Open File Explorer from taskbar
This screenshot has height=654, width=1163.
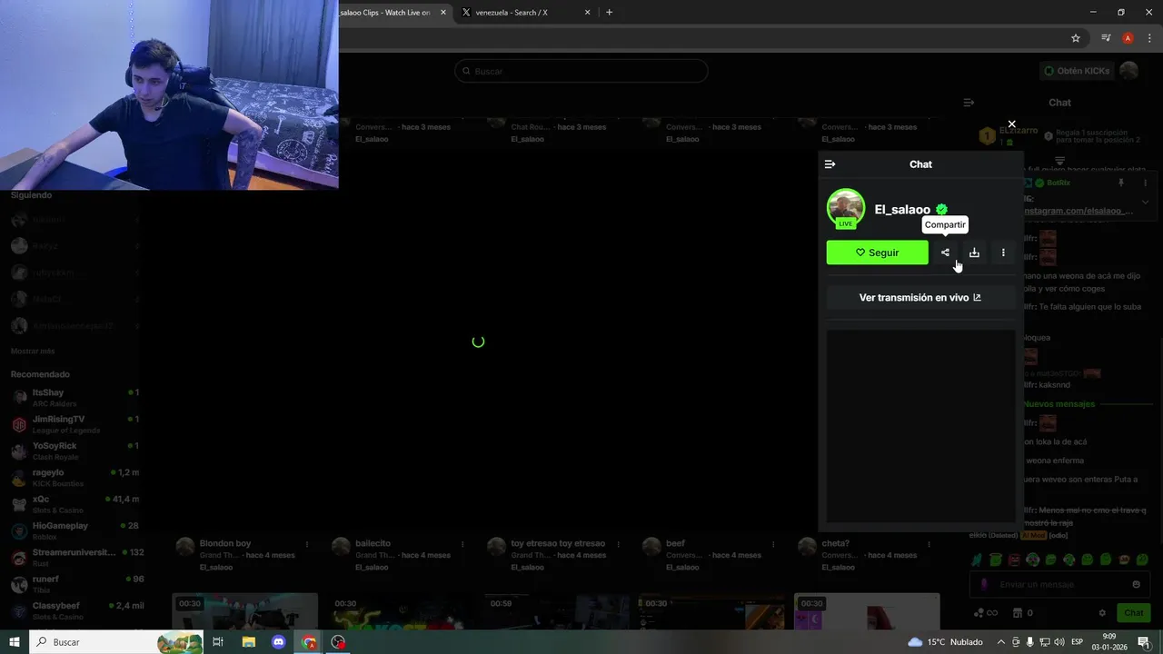[249, 642]
